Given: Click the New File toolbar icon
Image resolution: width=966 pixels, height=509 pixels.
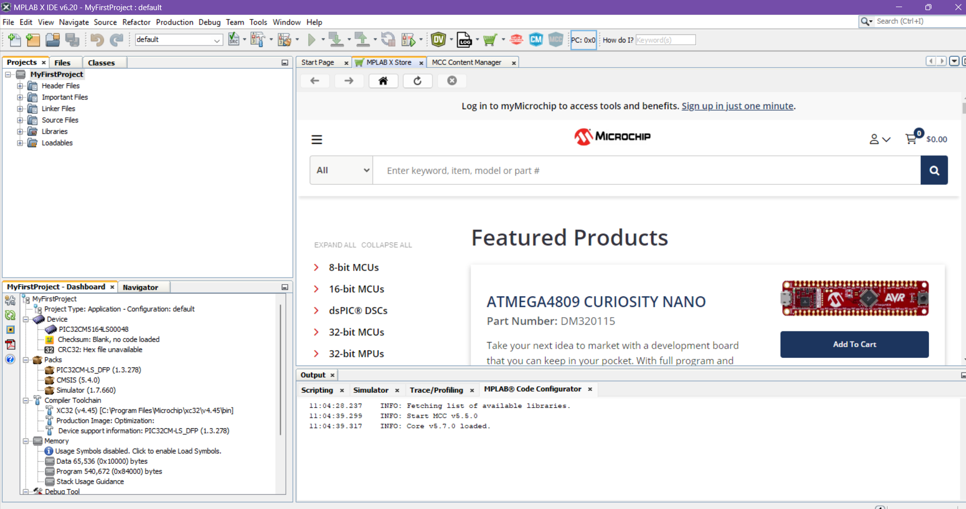Looking at the screenshot, I should click(14, 40).
